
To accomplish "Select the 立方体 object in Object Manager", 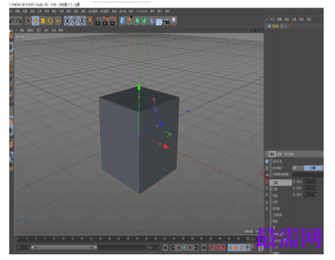I will coord(275,26).
